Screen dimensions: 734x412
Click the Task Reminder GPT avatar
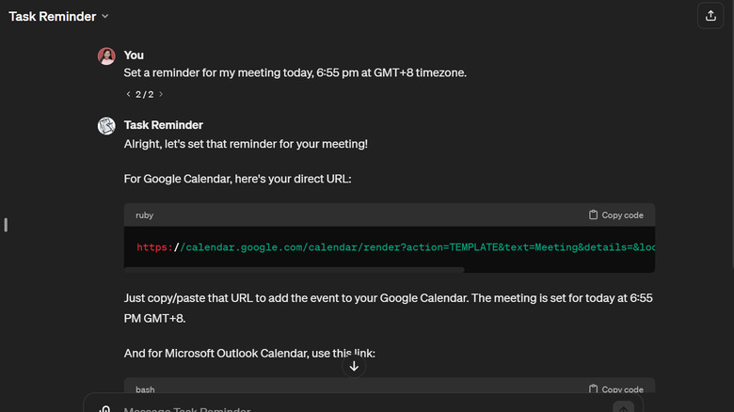coord(106,126)
